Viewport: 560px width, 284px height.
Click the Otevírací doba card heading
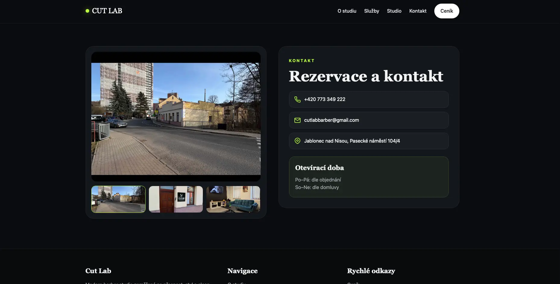(x=319, y=168)
